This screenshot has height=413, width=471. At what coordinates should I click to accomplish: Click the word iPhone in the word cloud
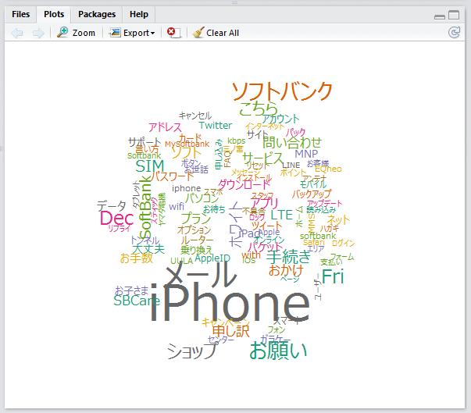tap(230, 303)
